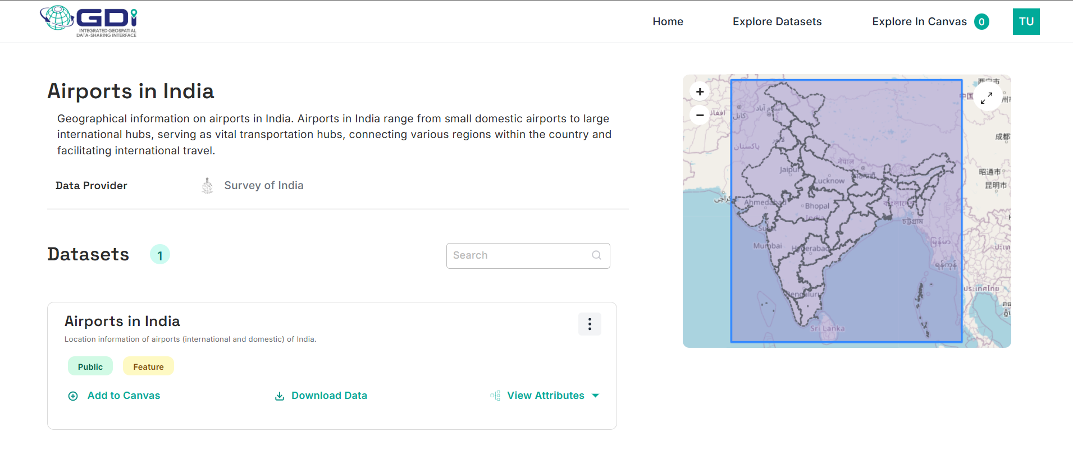Click the Add to Canvas plus icon
The height and width of the screenshot is (450, 1073).
coord(73,396)
